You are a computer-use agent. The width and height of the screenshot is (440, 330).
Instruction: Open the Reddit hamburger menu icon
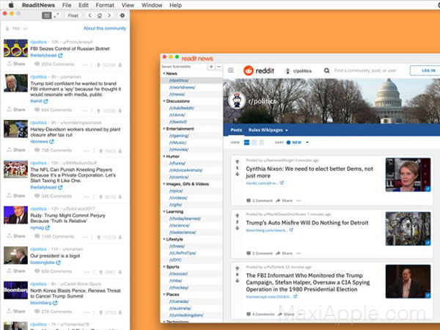click(x=231, y=70)
